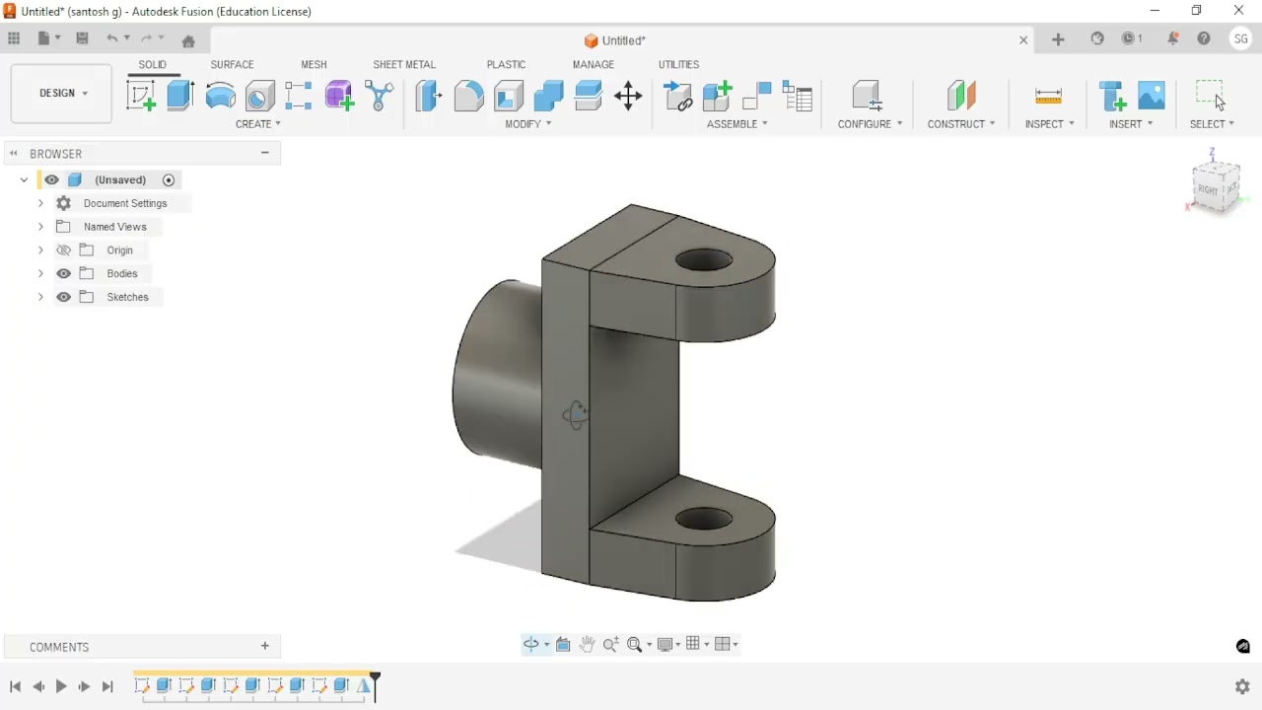Click the Construct plane icon

click(x=961, y=96)
